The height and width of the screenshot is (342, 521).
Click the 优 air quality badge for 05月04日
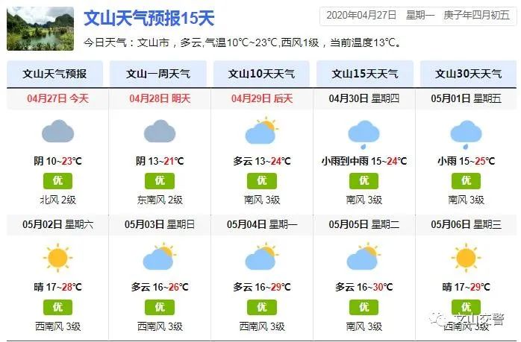[x=262, y=307]
